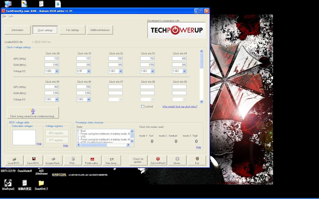Open the Hex dump viewer
This screenshot has width=319, height=199.
point(112,160)
